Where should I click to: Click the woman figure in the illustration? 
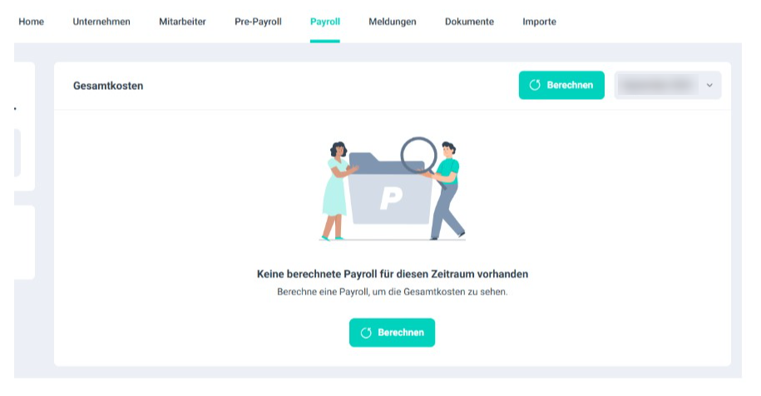(338, 191)
